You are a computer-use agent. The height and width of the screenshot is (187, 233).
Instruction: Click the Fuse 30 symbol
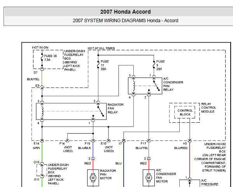(42, 57)
